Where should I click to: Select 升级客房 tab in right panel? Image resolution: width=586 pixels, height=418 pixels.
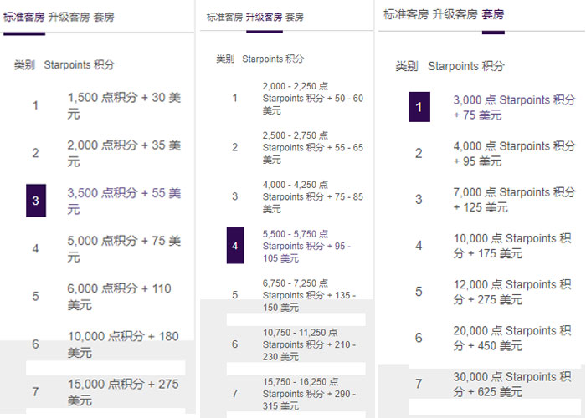tap(457, 14)
